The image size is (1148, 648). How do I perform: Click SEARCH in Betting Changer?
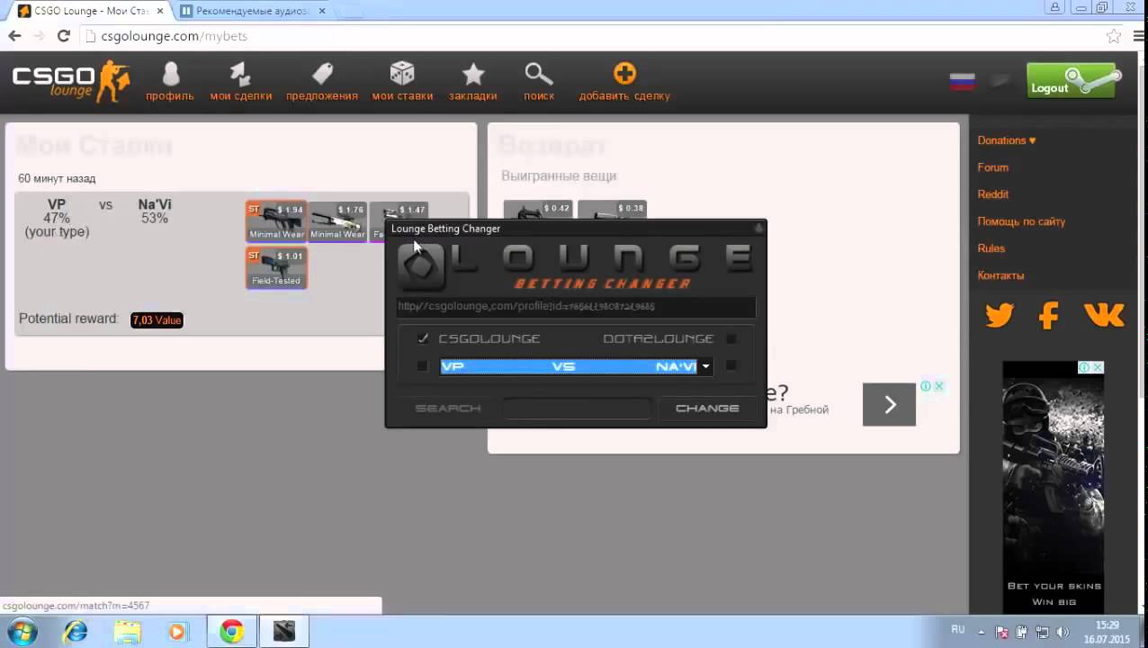(x=447, y=409)
